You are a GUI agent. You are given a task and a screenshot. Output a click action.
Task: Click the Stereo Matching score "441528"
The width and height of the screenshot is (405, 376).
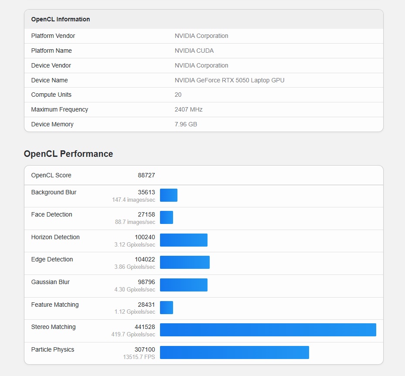pyautogui.click(x=145, y=327)
